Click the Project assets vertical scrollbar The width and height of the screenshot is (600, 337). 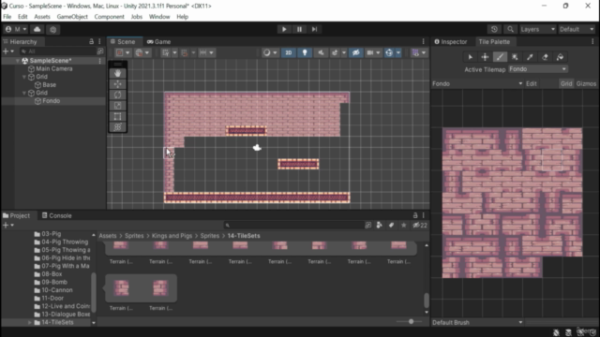pyautogui.click(x=427, y=300)
